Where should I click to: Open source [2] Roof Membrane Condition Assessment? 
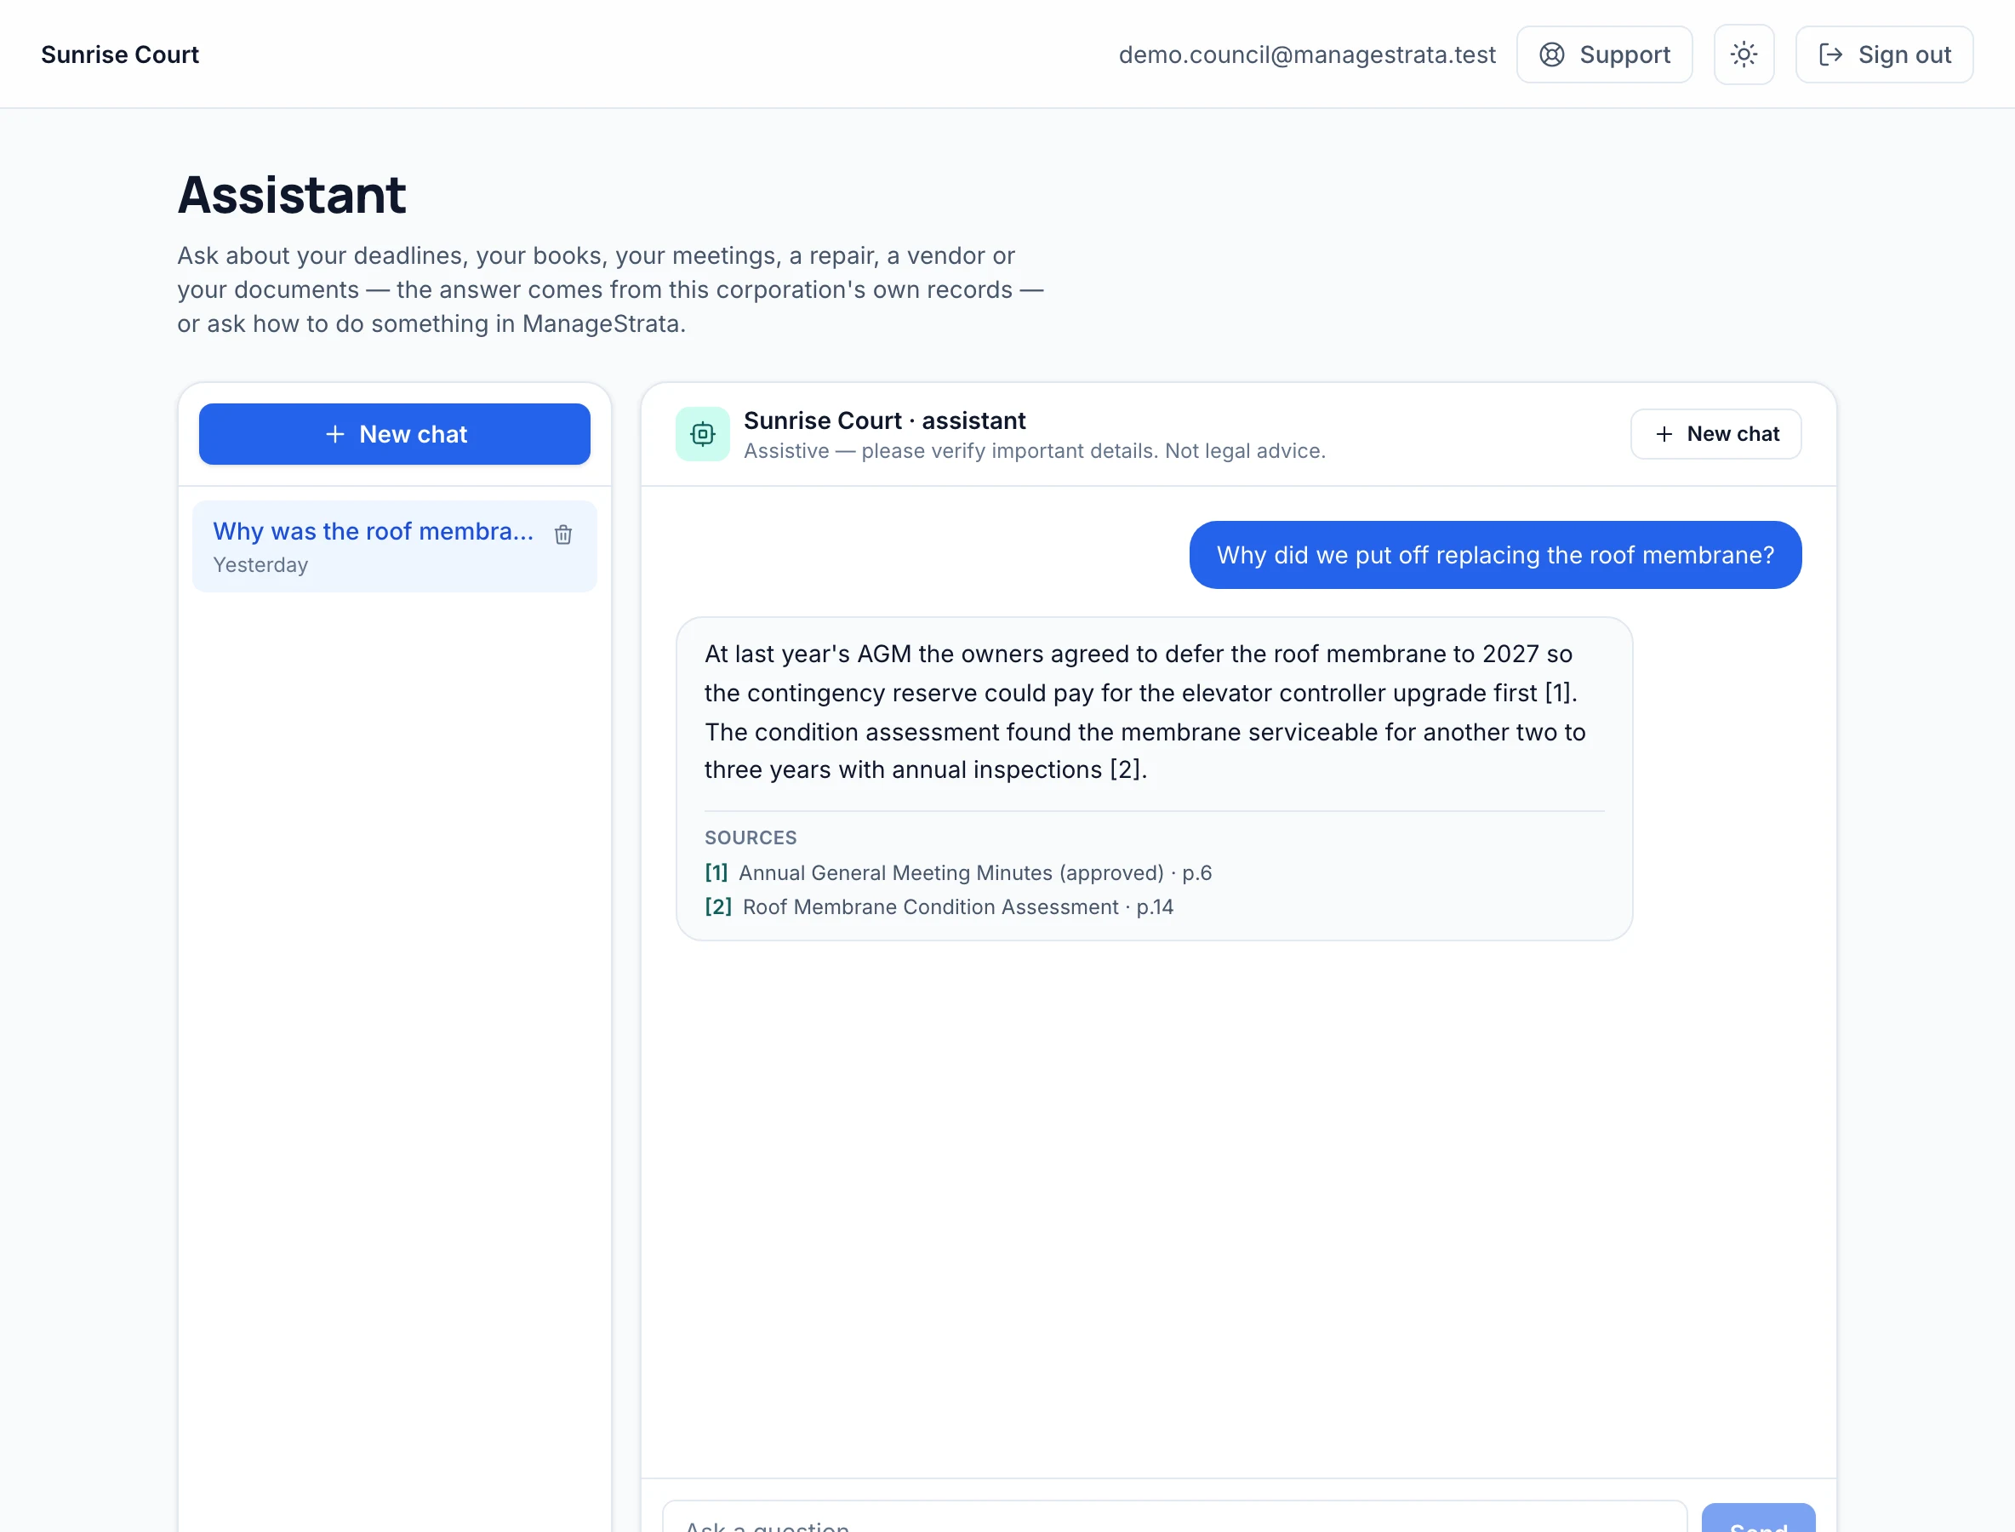[x=939, y=906]
